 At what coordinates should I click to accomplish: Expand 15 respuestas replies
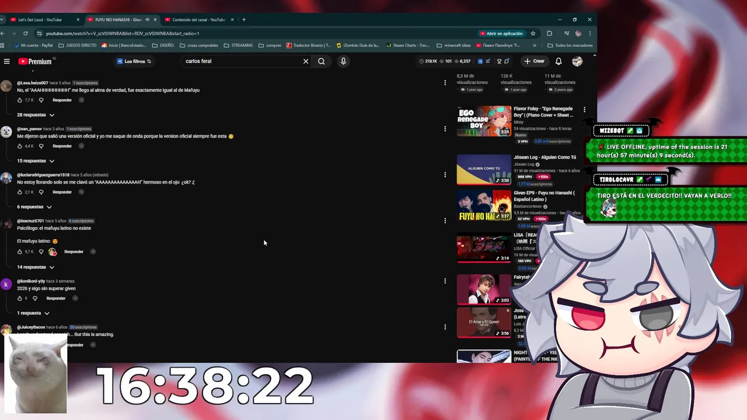pos(35,161)
